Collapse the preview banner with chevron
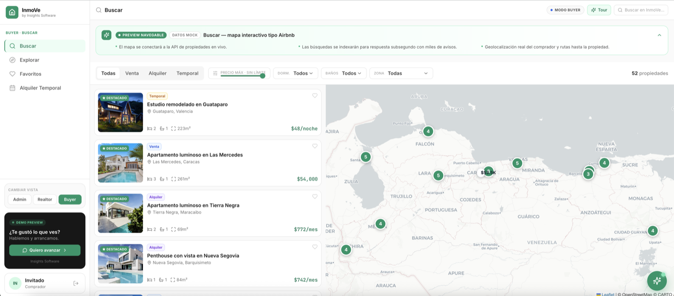The width and height of the screenshot is (674, 296). click(659, 35)
